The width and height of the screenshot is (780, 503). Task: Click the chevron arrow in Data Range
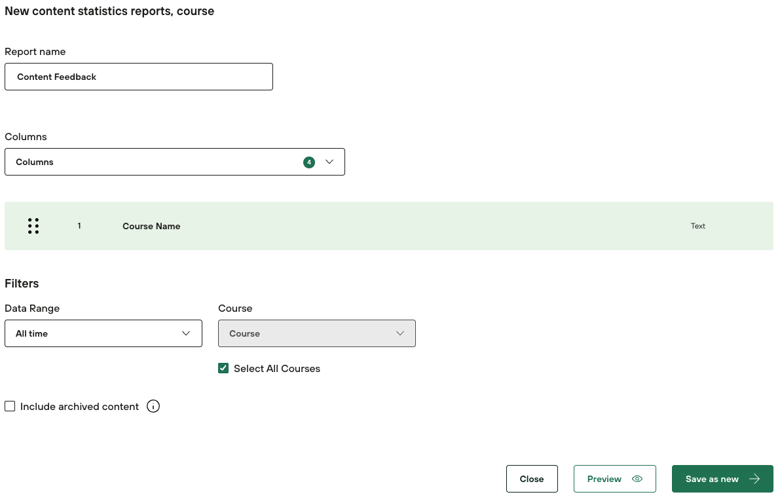point(187,333)
